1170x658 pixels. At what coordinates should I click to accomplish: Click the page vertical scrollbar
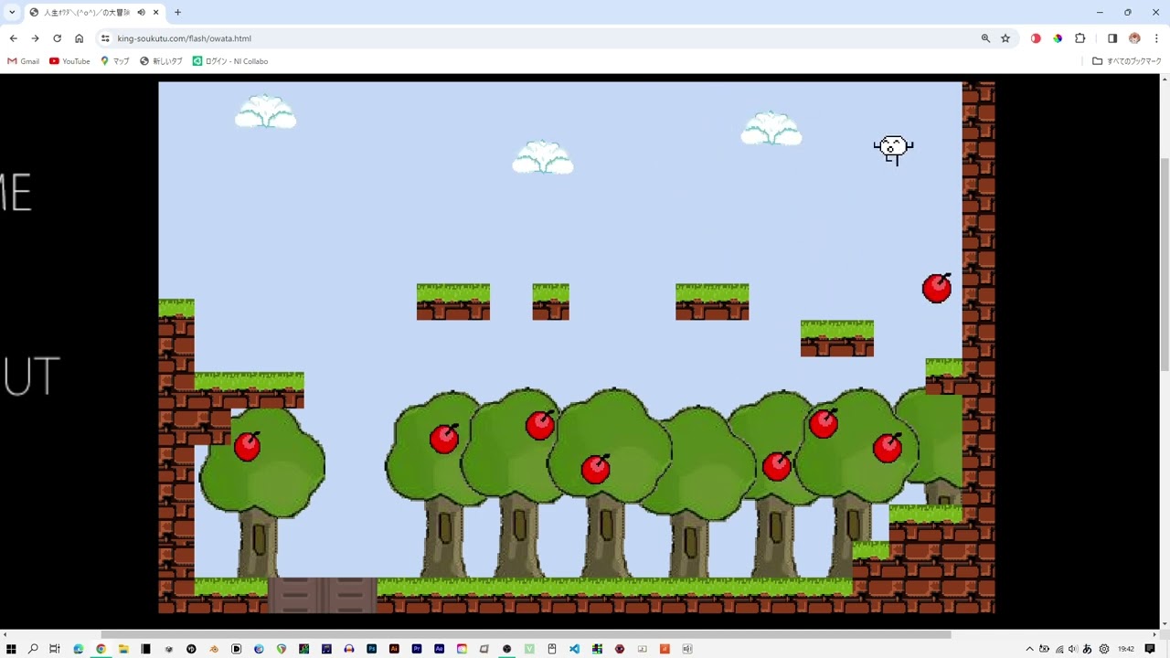coord(1164,265)
